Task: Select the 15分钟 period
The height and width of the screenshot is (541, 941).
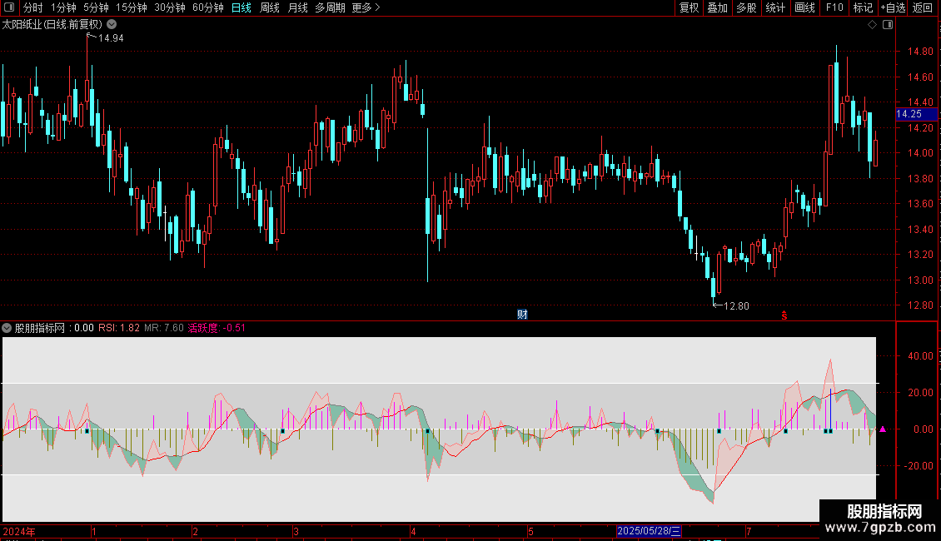Action: pyautogui.click(x=132, y=7)
